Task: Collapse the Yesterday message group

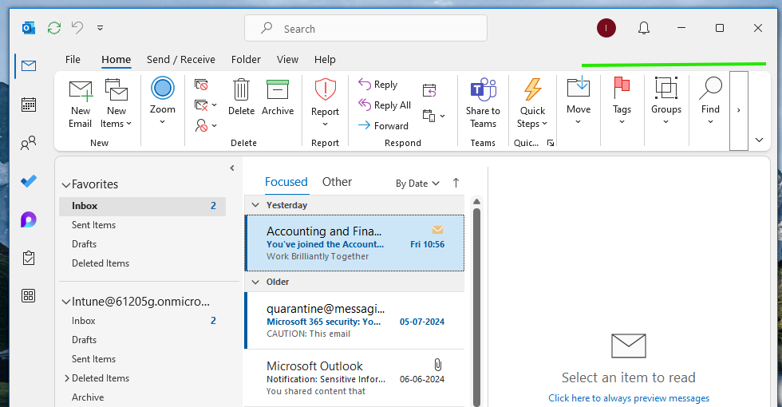Action: click(256, 205)
